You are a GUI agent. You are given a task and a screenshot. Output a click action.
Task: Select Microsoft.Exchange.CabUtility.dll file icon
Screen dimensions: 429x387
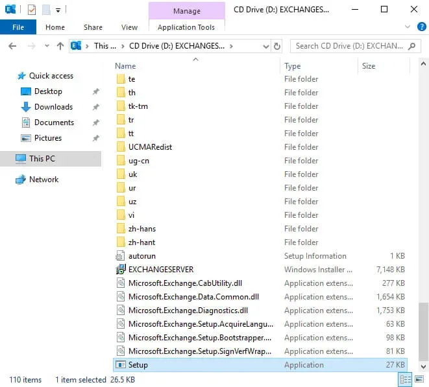tap(121, 283)
